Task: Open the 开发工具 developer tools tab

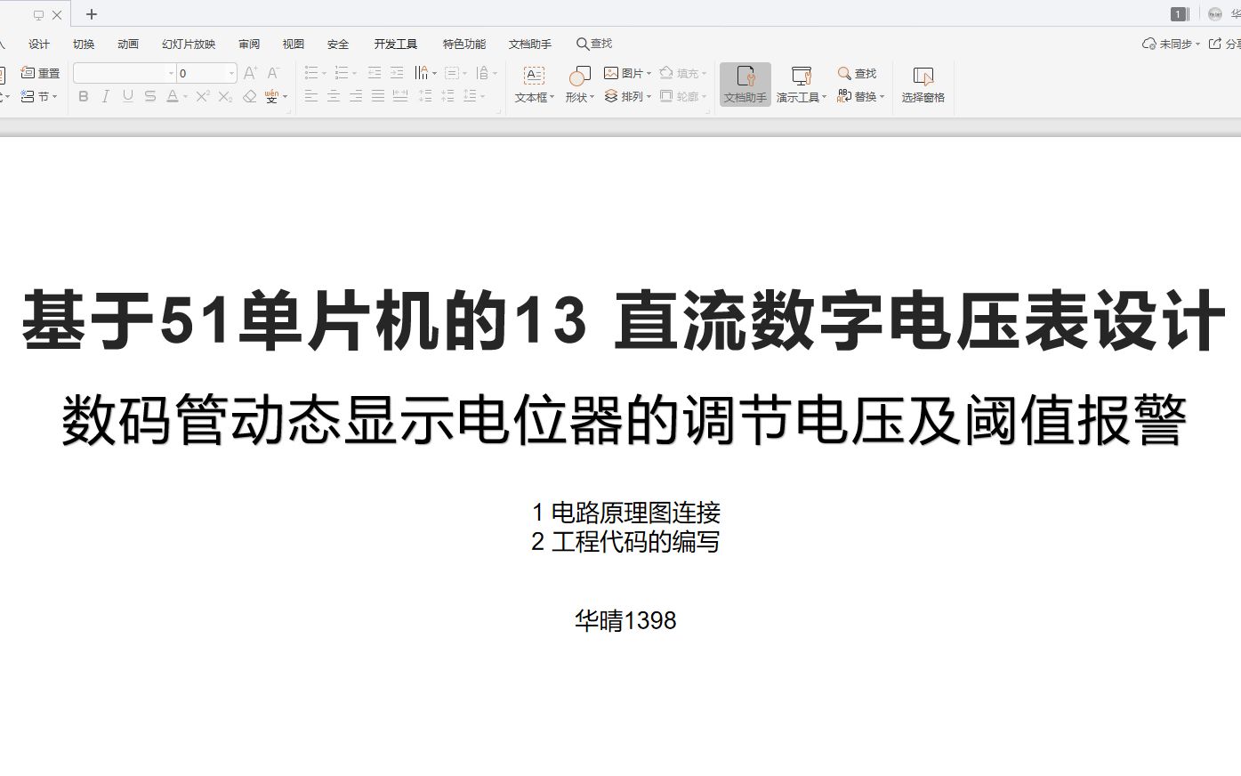Action: coord(396,44)
